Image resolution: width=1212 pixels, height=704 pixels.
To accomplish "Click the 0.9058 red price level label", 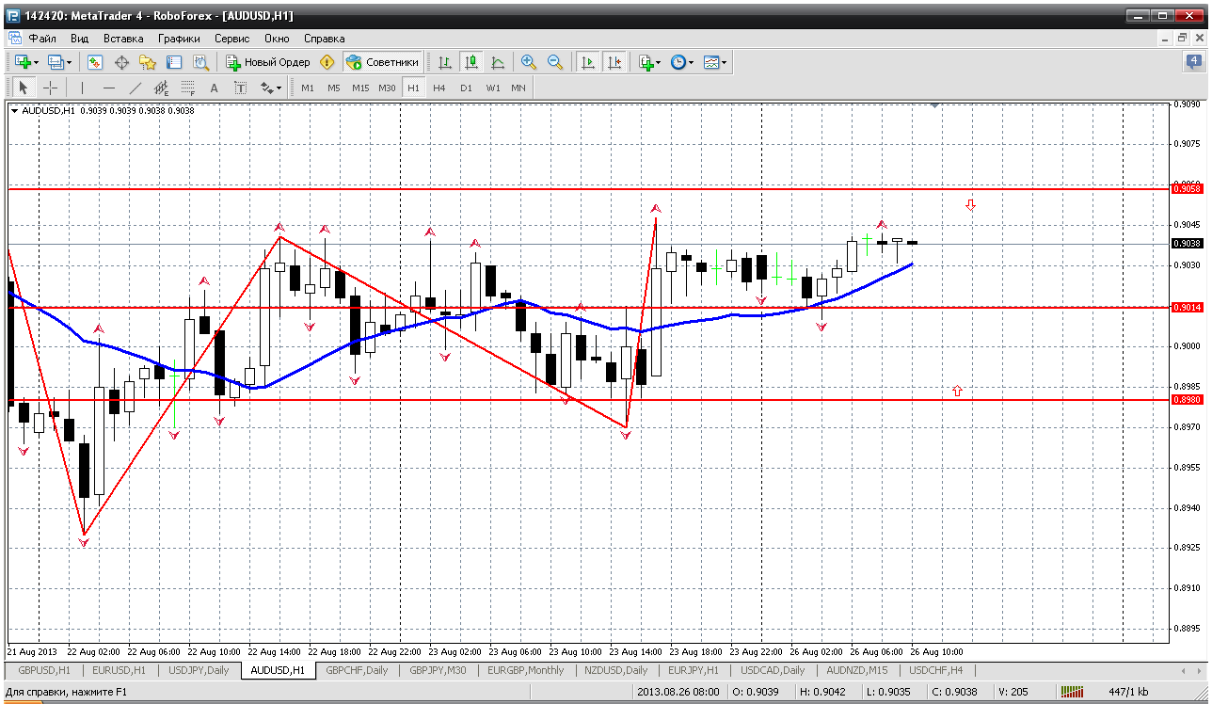I will [1188, 189].
